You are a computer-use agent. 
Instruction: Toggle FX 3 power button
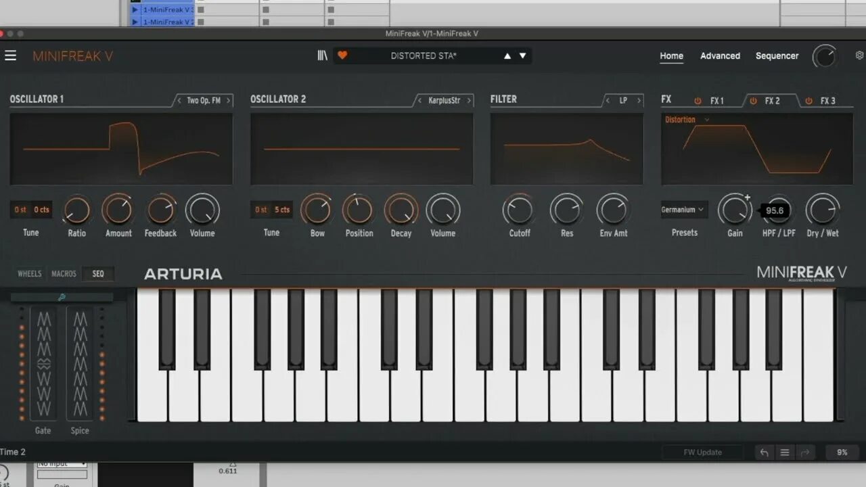[808, 101]
